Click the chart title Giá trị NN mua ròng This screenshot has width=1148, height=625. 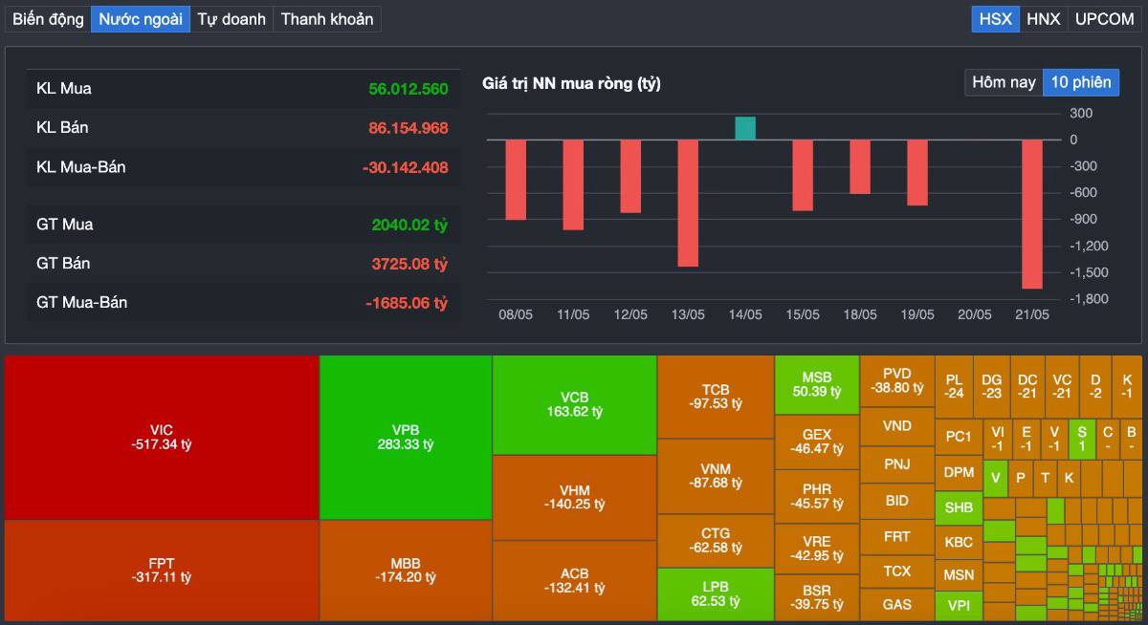(x=572, y=83)
